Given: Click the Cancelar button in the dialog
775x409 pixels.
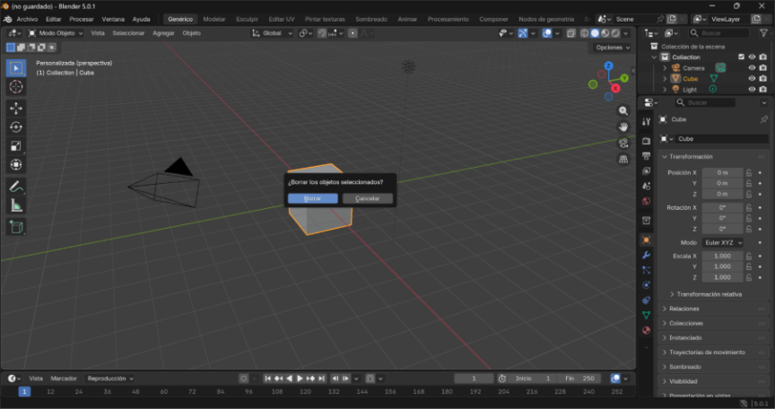Looking at the screenshot, I should pos(368,198).
